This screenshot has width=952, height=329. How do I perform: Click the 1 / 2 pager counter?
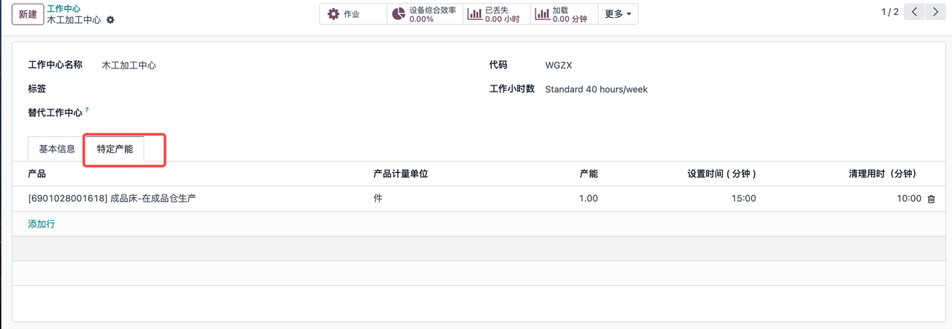(890, 12)
